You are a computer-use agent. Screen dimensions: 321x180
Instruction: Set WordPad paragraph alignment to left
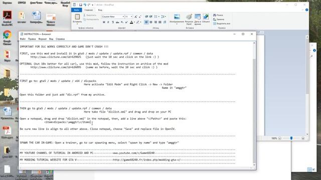coord(146,22)
